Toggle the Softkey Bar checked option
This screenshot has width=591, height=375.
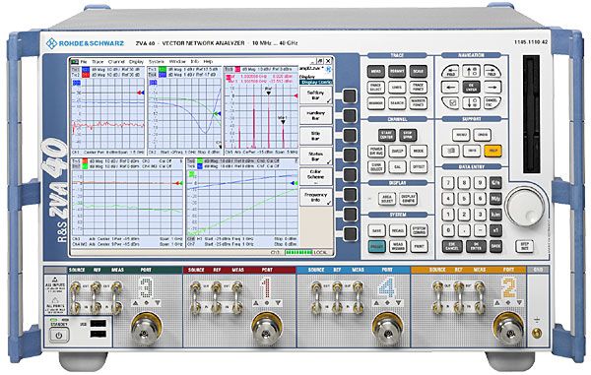[316, 94]
